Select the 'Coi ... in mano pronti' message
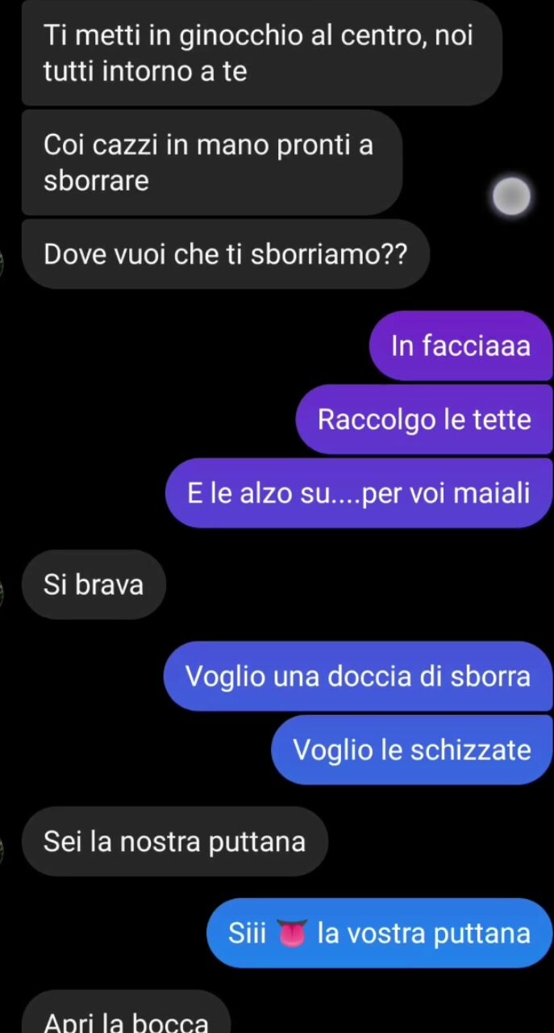This screenshot has height=1033, width=554. [211, 162]
